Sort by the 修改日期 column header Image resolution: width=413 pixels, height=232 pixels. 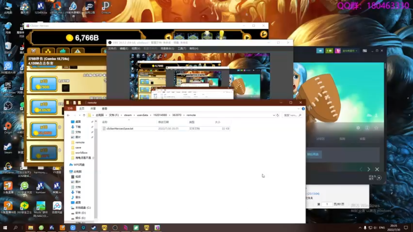click(x=163, y=122)
